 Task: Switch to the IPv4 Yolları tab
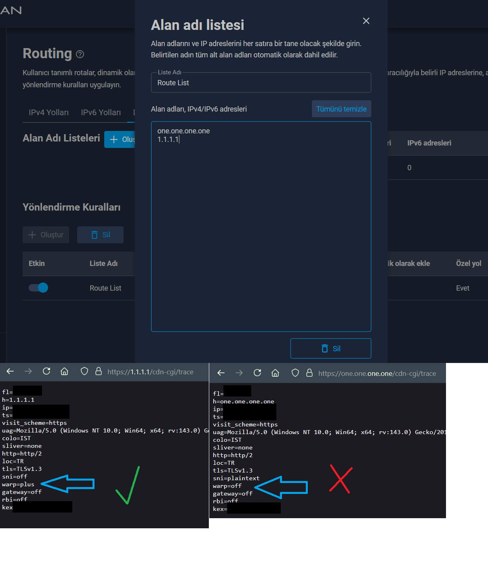48,112
